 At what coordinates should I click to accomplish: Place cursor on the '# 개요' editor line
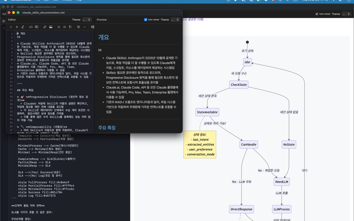coord(21,34)
